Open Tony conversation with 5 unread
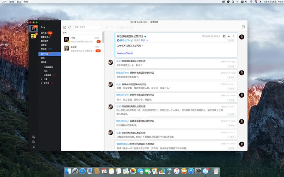Screen dimensions: 284x177 (x=82, y=40)
